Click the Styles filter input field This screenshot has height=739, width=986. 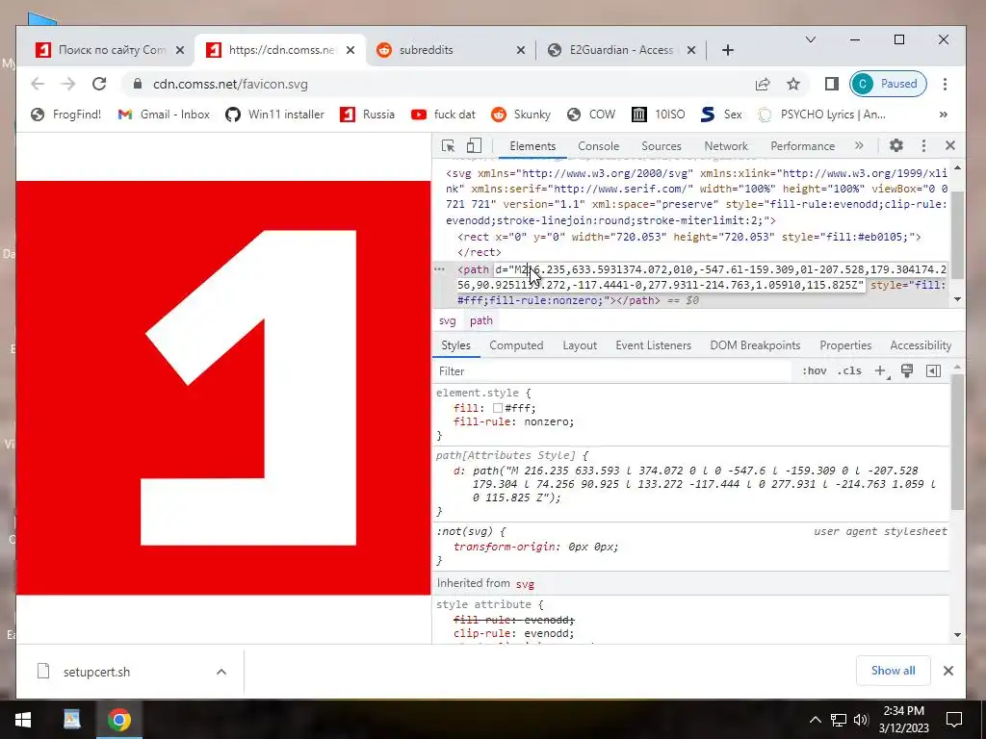(613, 371)
